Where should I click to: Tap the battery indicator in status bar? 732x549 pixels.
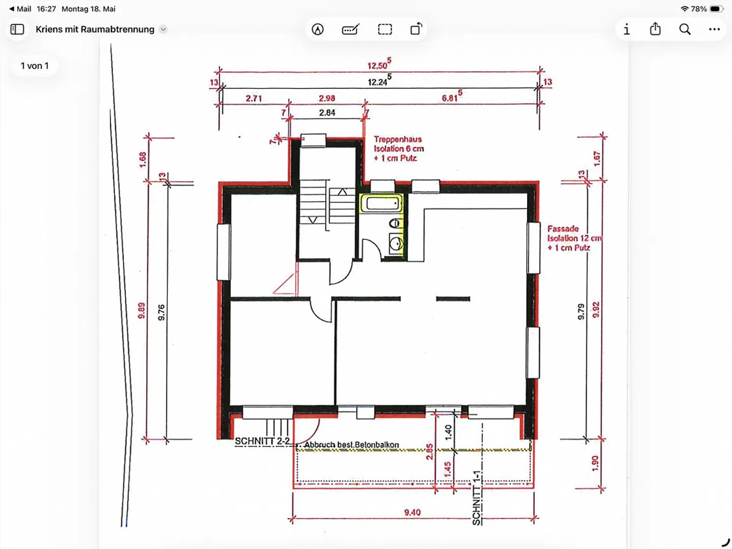(x=716, y=9)
